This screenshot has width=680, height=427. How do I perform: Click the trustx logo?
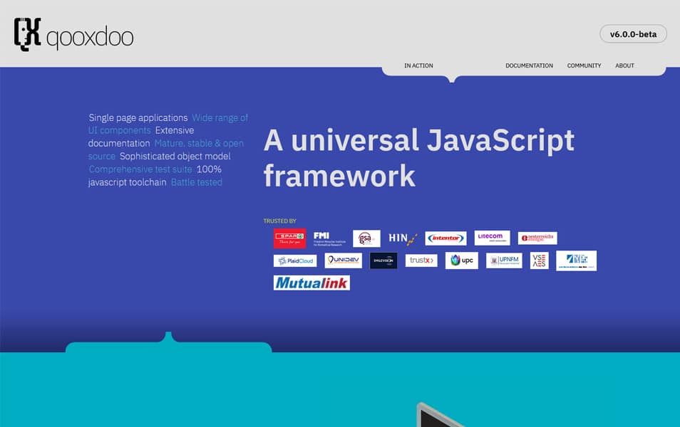(x=421, y=260)
